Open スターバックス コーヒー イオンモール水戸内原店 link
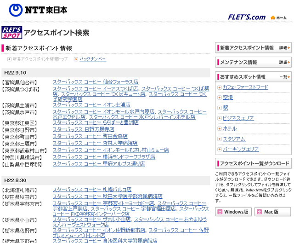The height and width of the screenshot is (243, 294). (103, 112)
